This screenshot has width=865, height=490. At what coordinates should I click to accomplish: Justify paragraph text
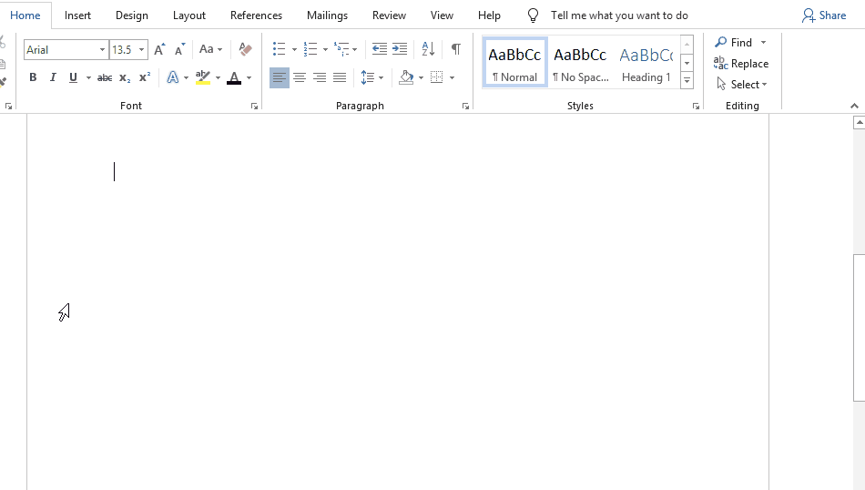tap(340, 77)
